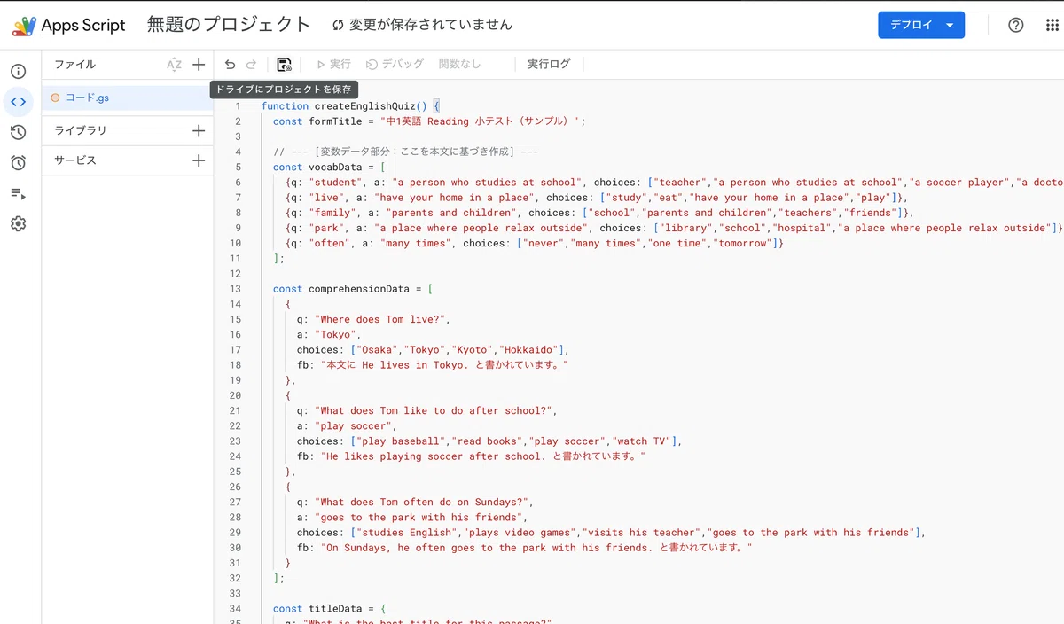Click line number 34 in the gutter
This screenshot has width=1064, height=624.
coord(235,609)
